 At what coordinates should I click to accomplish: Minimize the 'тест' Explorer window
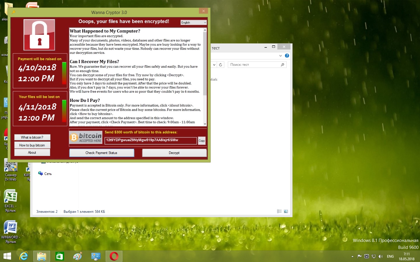[x=266, y=47]
